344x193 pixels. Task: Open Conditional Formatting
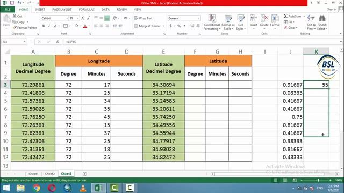click(212, 23)
